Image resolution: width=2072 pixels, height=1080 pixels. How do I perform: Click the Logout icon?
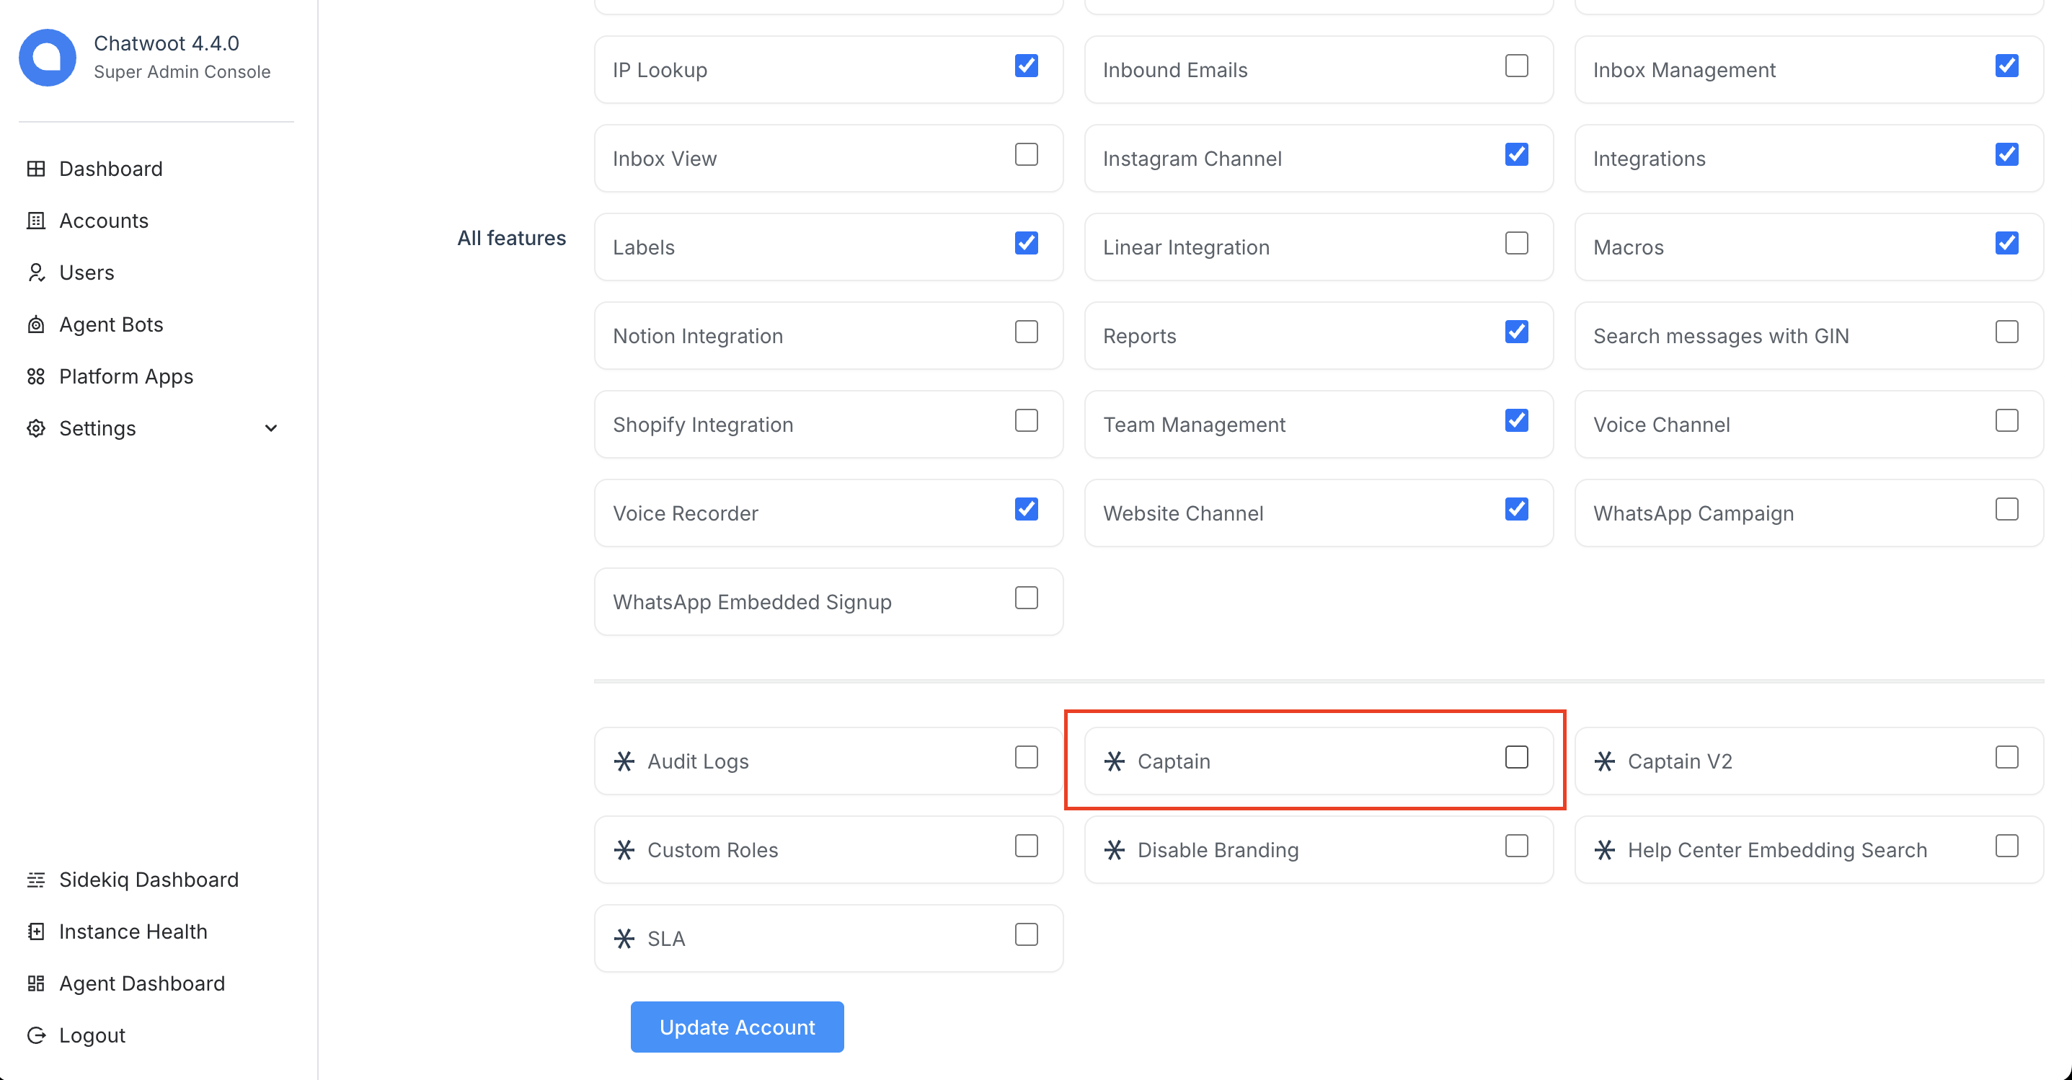pyautogui.click(x=36, y=1035)
